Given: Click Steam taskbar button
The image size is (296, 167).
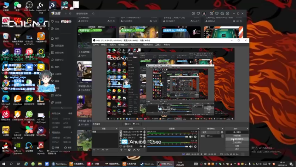Looking at the screenshot, I should coord(148,164).
